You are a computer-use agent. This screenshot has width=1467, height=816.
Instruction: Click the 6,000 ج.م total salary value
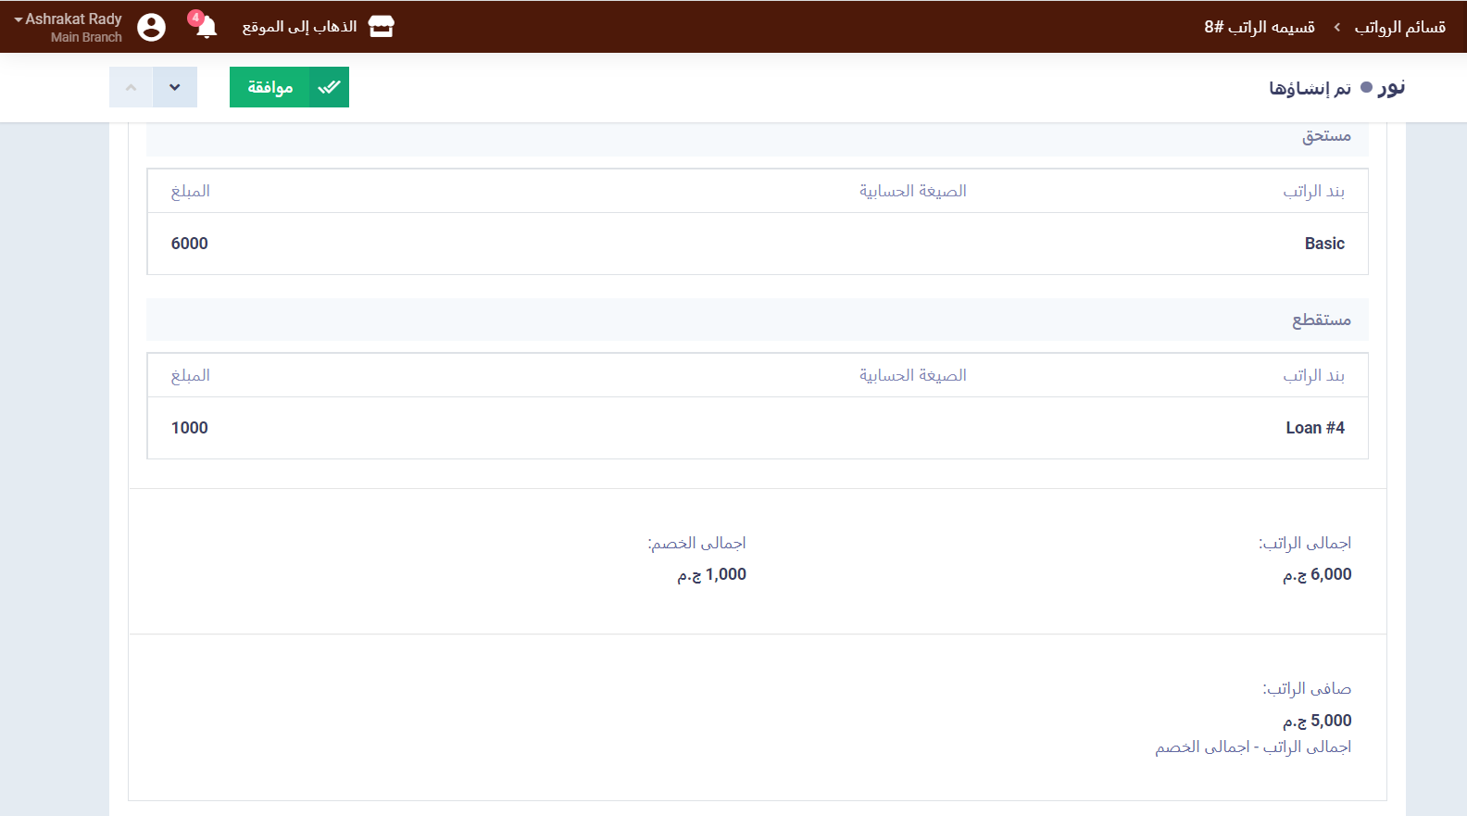1317,574
